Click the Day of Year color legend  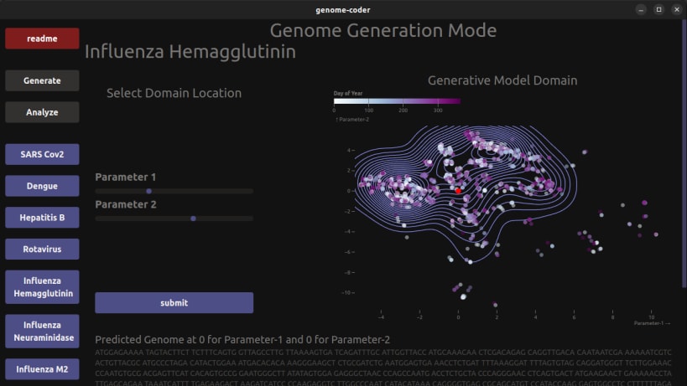397,101
